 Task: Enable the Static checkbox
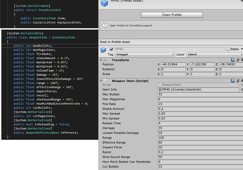[x=228, y=49]
